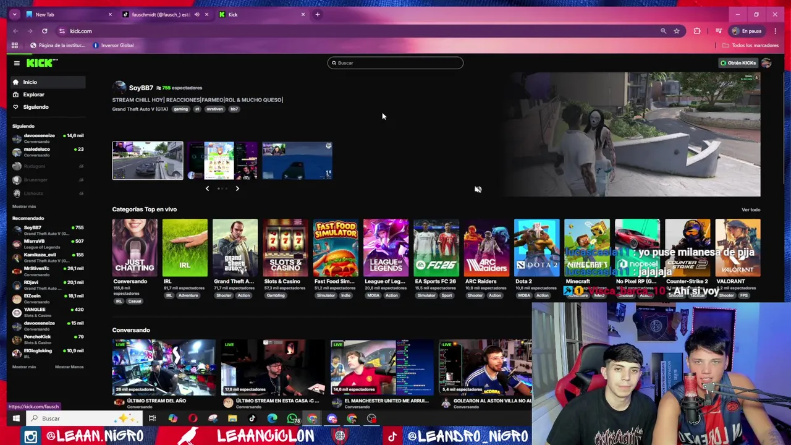
Task: Unmute the featured stream with muted speaker icon
Action: pyautogui.click(x=478, y=189)
